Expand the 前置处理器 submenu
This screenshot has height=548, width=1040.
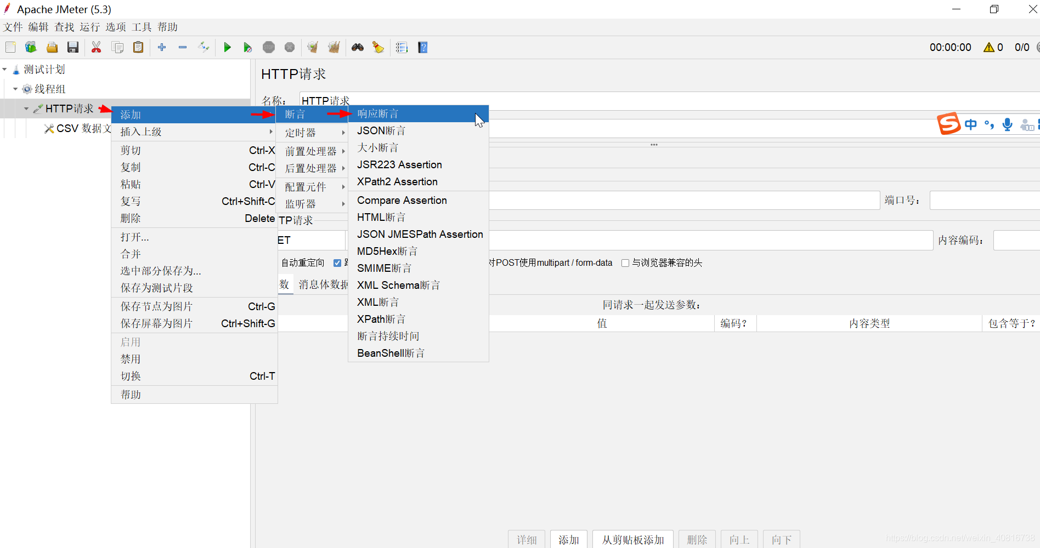312,151
